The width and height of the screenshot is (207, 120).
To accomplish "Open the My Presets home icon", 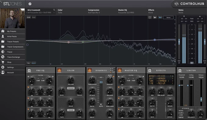I will pyautogui.click(x=3, y=31).
